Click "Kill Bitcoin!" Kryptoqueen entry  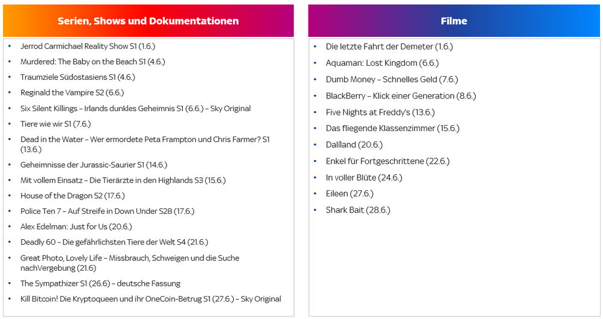[150, 299]
